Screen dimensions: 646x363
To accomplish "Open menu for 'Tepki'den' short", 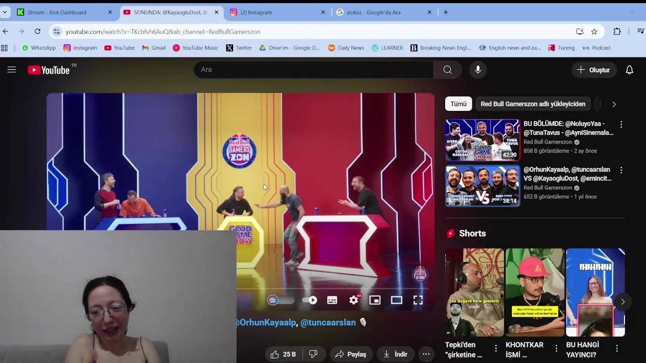I will click(496, 348).
